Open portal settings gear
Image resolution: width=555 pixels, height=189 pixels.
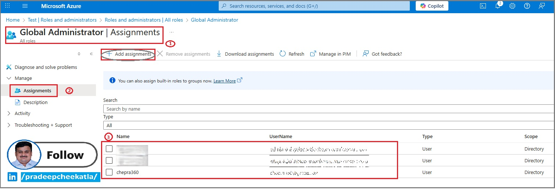(x=512, y=6)
